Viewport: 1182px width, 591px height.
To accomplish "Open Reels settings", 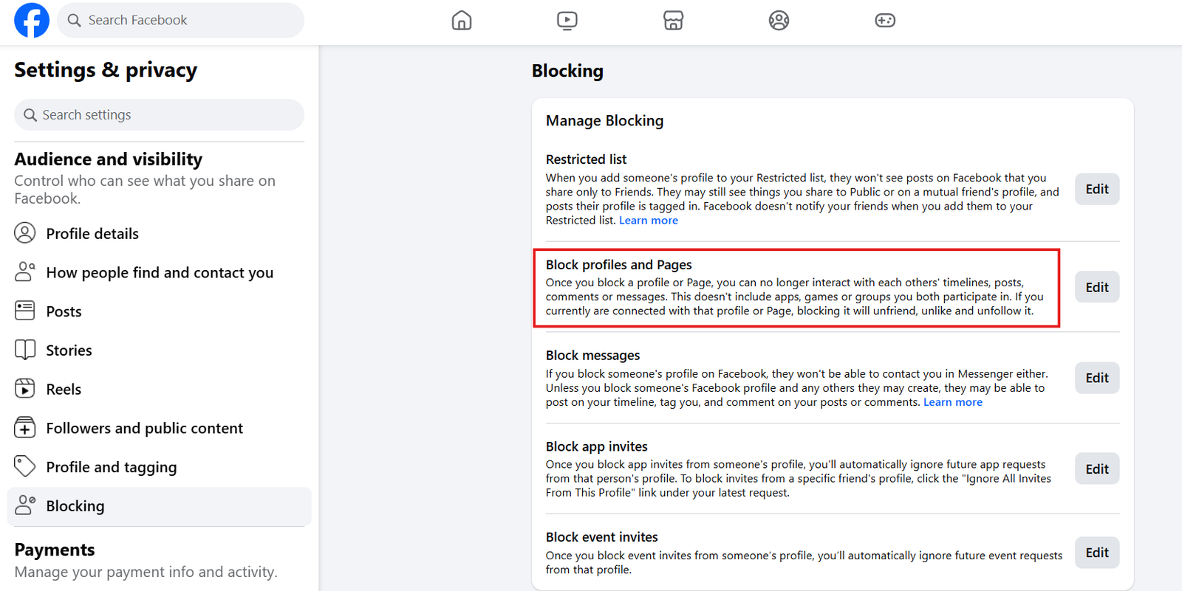I will 64,390.
